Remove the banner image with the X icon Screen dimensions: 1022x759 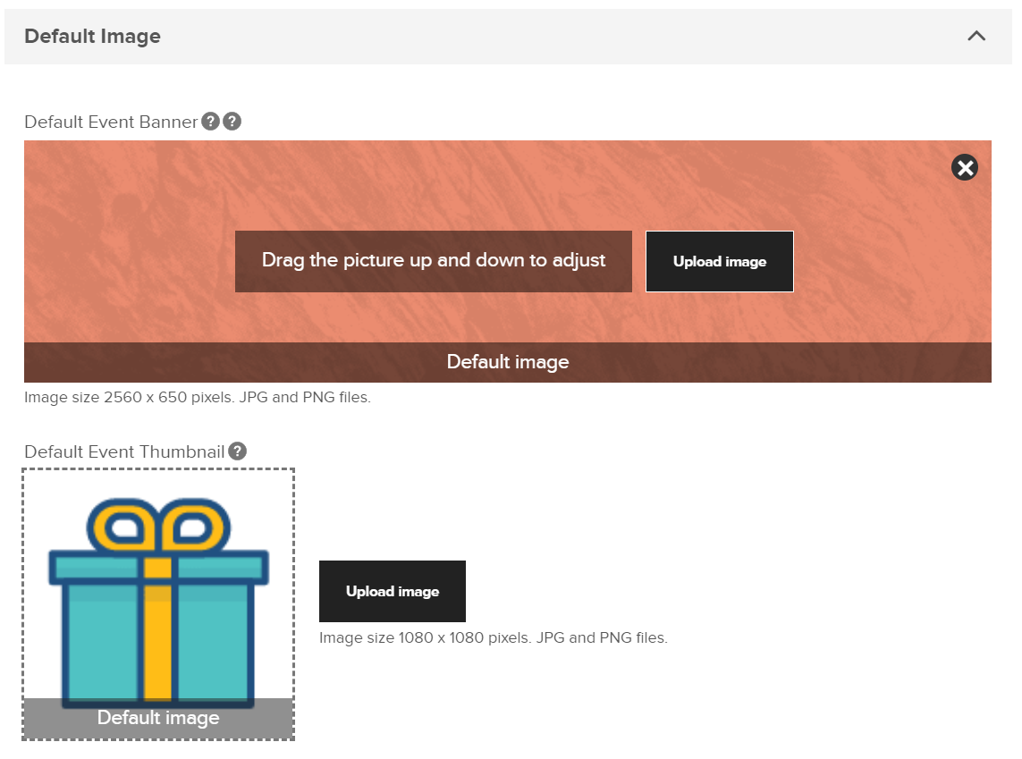tap(964, 167)
